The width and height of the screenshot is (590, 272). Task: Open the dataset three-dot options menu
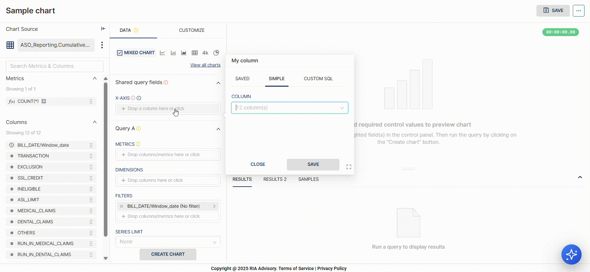(x=102, y=45)
